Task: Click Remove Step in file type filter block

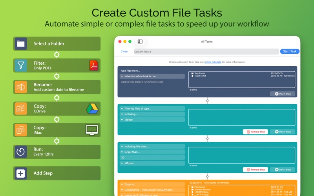Action: 256,132
